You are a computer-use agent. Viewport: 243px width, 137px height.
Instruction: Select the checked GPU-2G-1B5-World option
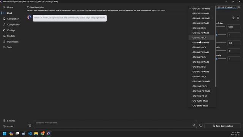click(201, 8)
